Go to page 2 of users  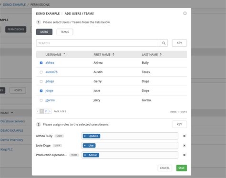46,111
